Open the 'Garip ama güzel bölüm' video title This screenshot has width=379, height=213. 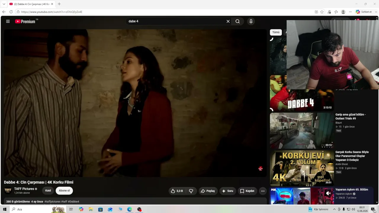point(351,117)
